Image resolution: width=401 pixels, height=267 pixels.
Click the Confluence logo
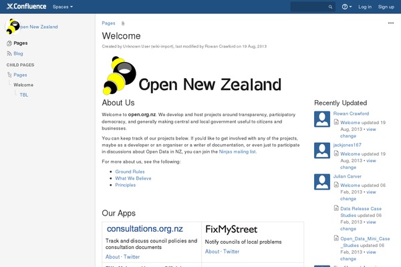point(26,7)
